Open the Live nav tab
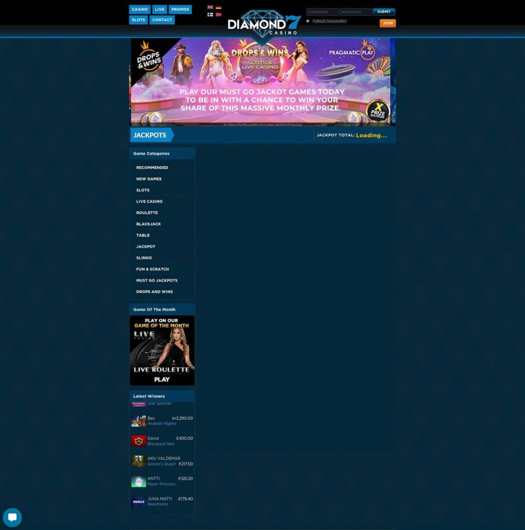 coord(159,9)
